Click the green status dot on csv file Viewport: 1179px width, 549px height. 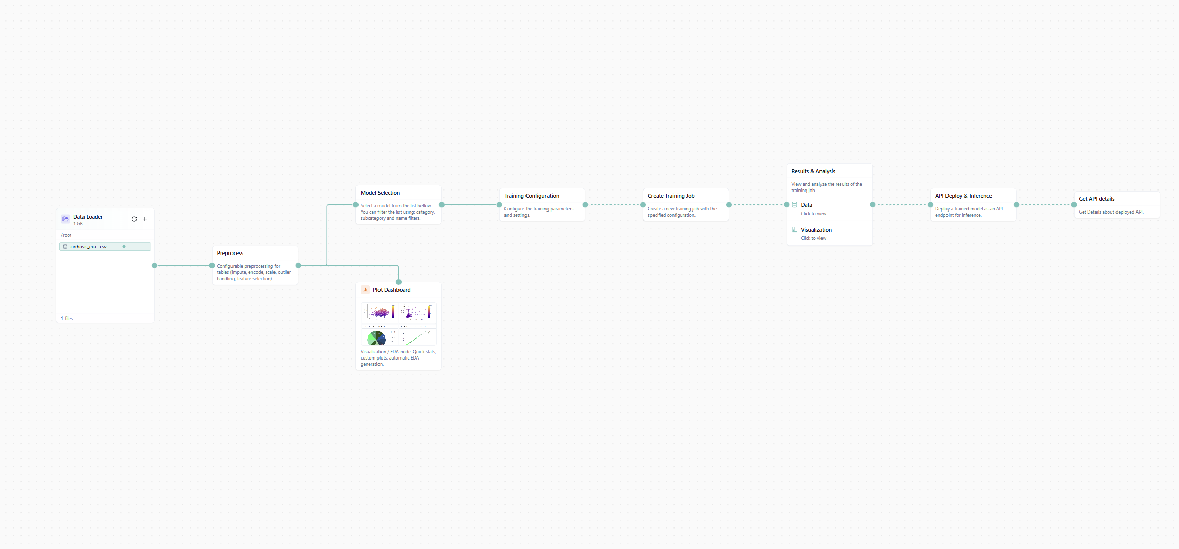pos(124,247)
